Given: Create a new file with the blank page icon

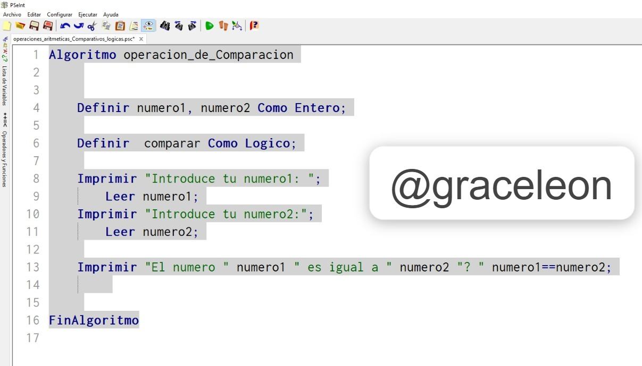Looking at the screenshot, I should [7, 25].
